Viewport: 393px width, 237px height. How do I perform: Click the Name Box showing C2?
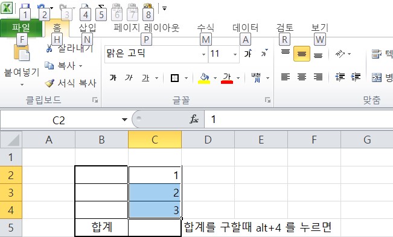tap(59, 120)
